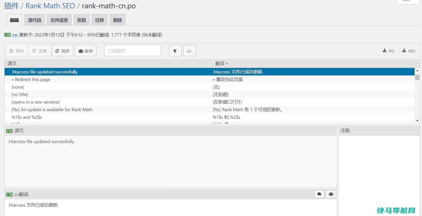Switch to the 源代码 tab
Image resolution: width=422 pixels, height=216 pixels.
34,20
